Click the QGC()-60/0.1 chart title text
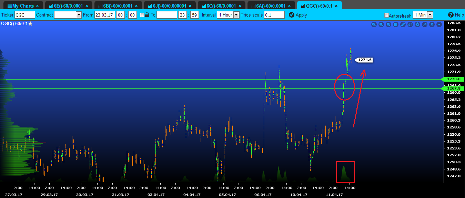 tap(14, 23)
